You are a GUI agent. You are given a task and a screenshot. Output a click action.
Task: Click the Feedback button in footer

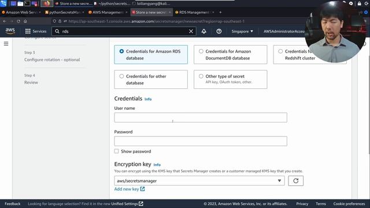pyautogui.click(x=13, y=204)
